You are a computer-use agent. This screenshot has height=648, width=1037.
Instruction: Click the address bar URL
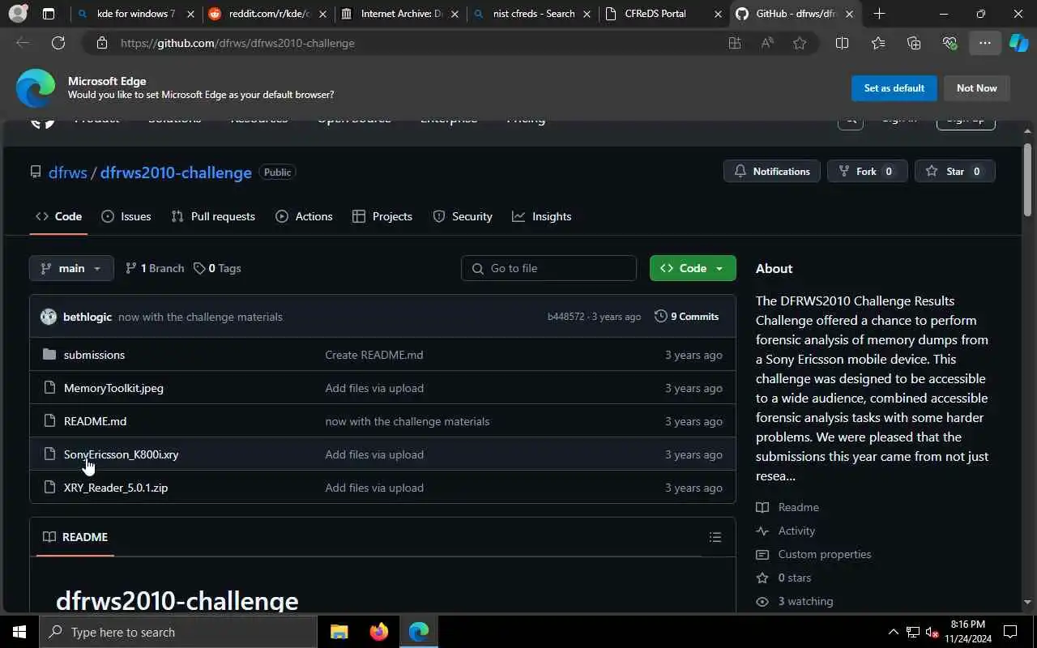[237, 43]
